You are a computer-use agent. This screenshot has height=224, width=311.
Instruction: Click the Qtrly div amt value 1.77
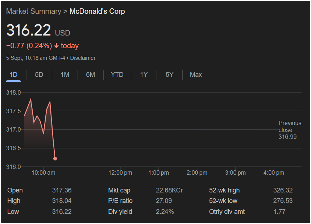[x=279, y=212]
